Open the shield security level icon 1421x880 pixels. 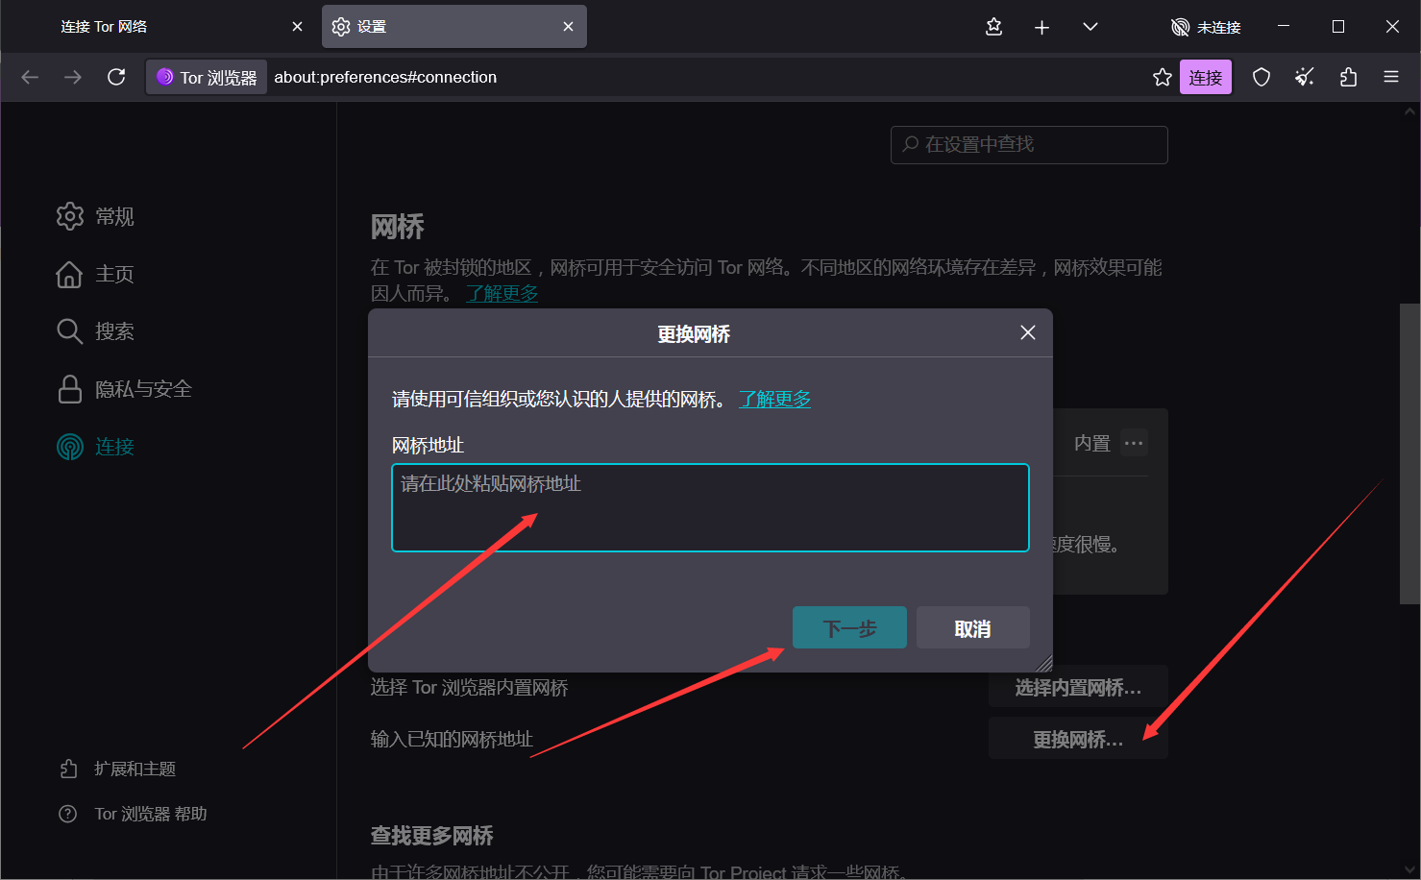coord(1262,77)
